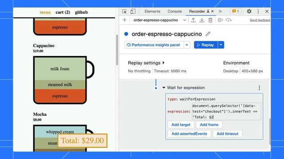Open DevTools settings gear
This screenshot has height=159, width=284.
pos(249,11)
